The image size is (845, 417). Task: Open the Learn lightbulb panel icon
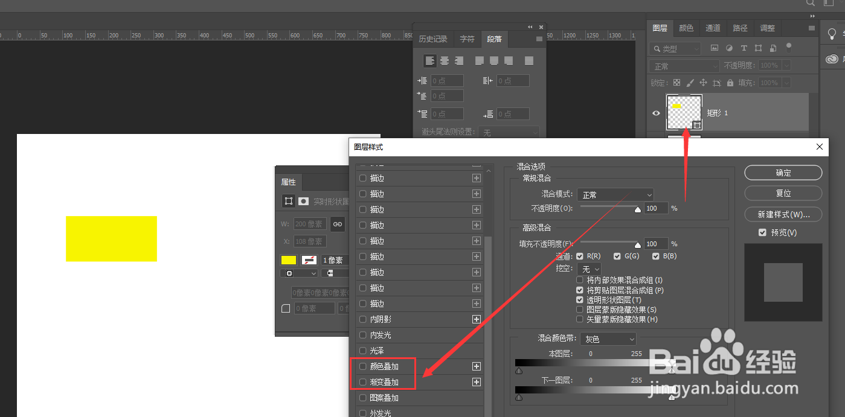(832, 34)
